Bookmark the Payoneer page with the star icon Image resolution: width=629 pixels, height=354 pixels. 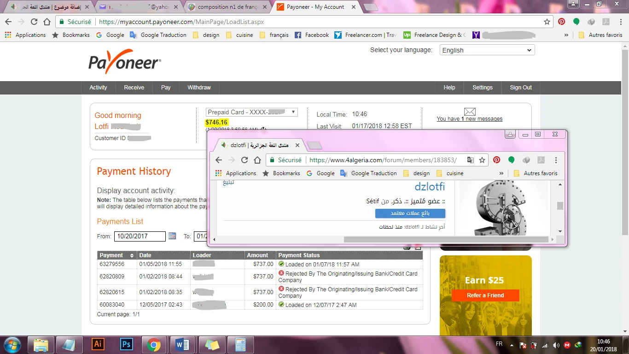(547, 22)
